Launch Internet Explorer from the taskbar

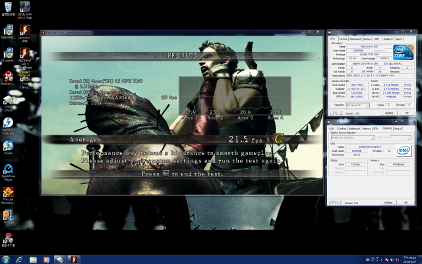(x=19, y=259)
